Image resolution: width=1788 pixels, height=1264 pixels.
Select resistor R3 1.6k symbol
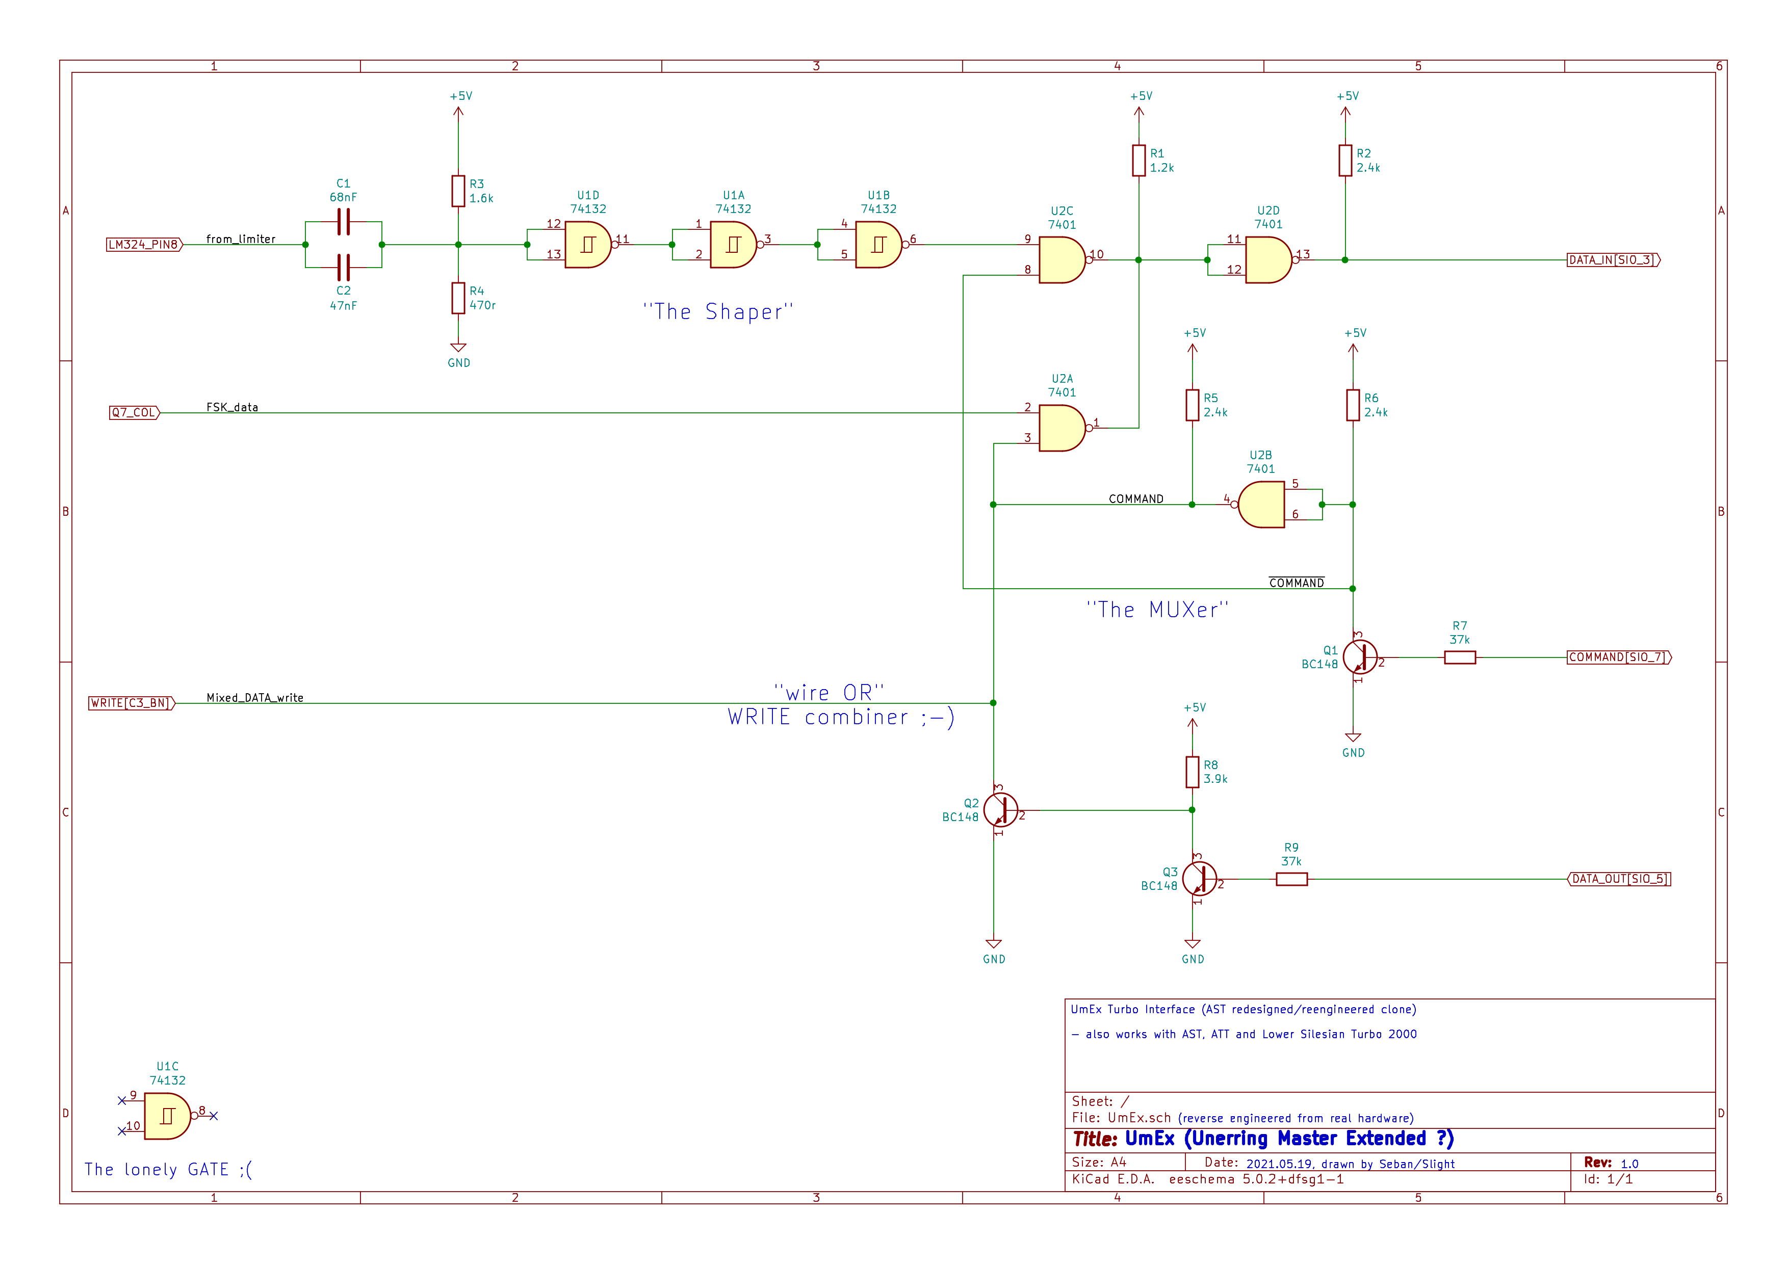459,191
